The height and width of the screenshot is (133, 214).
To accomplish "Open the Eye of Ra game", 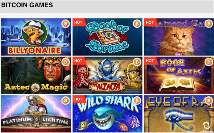I will (179, 114).
